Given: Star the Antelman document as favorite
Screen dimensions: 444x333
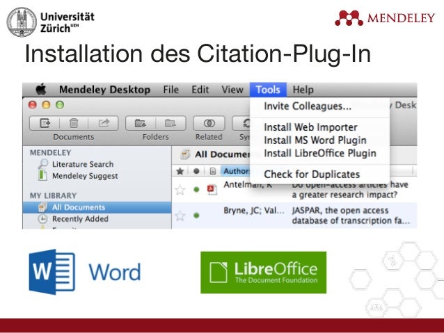Looking at the screenshot, I should coord(180,190).
